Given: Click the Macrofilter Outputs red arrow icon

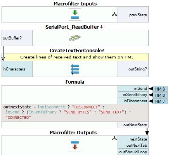Looking at the screenshot, I should 75,145.
